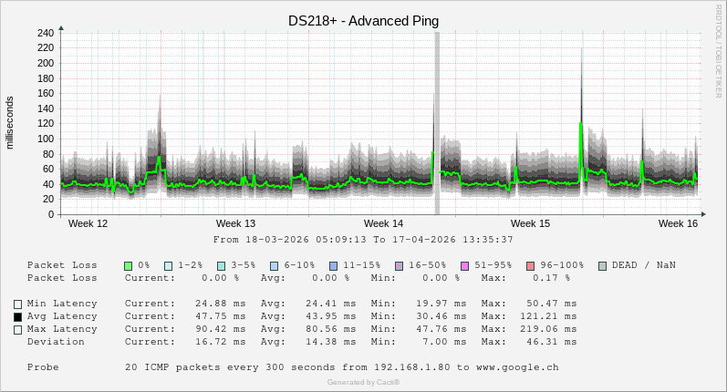Click the red 96-100% packet loss swatch

tap(530, 265)
